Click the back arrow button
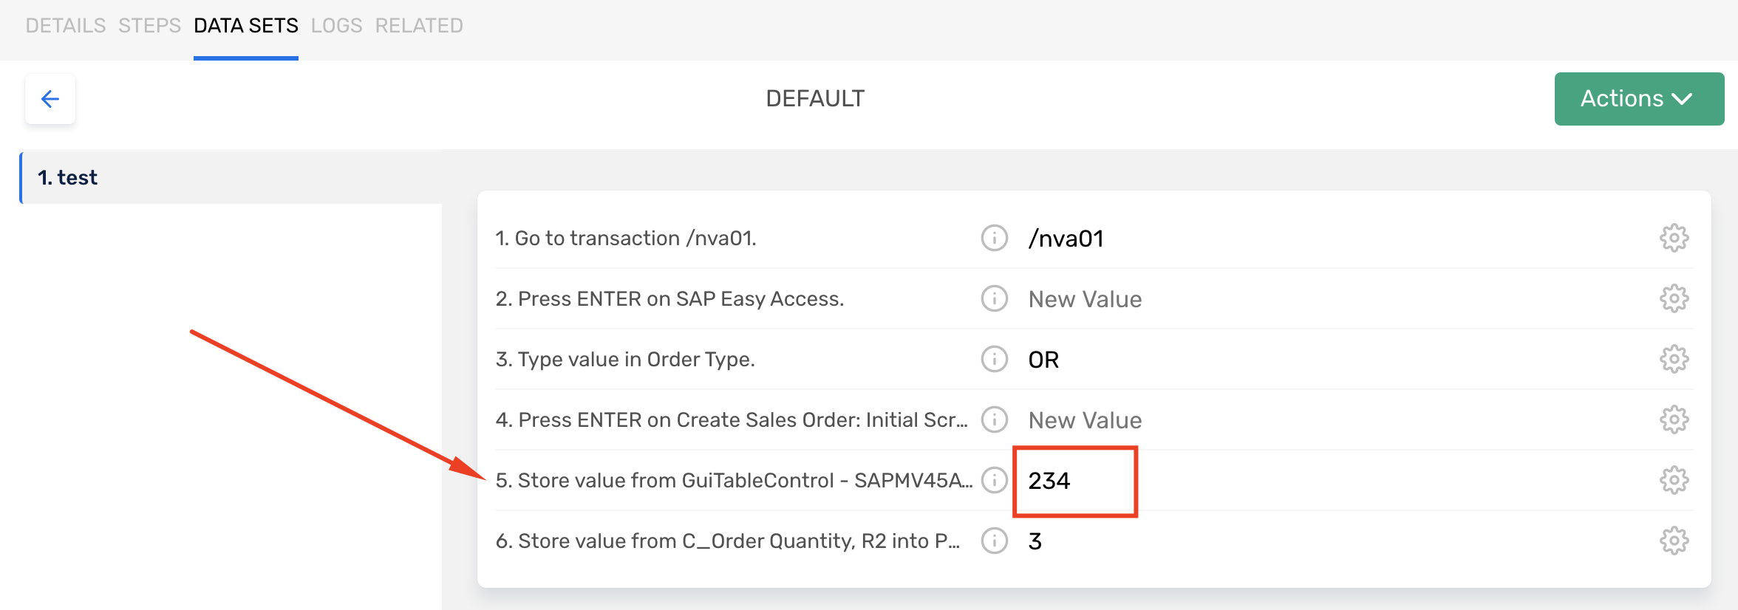Image resolution: width=1738 pixels, height=610 pixels. coord(50,99)
